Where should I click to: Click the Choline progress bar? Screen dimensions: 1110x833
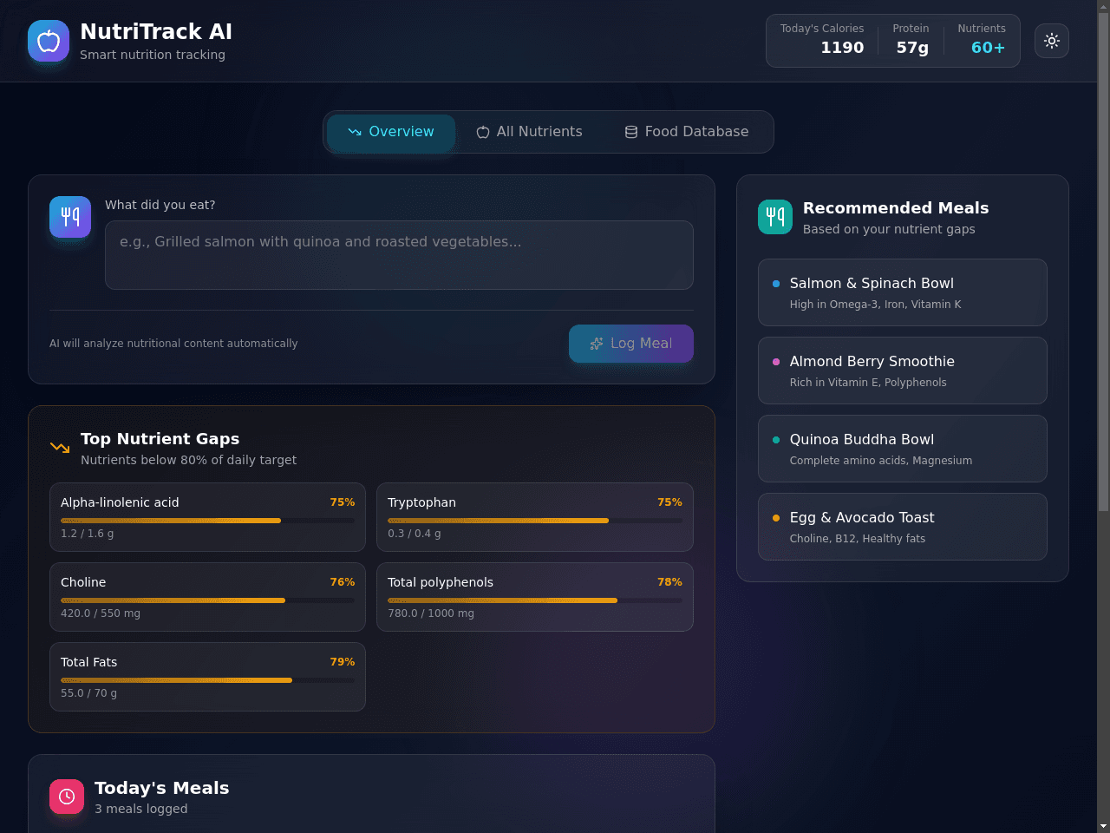coord(207,600)
